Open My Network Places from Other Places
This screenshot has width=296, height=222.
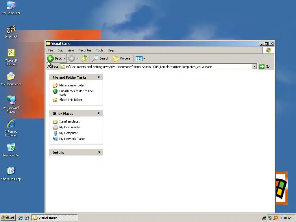coord(72,139)
